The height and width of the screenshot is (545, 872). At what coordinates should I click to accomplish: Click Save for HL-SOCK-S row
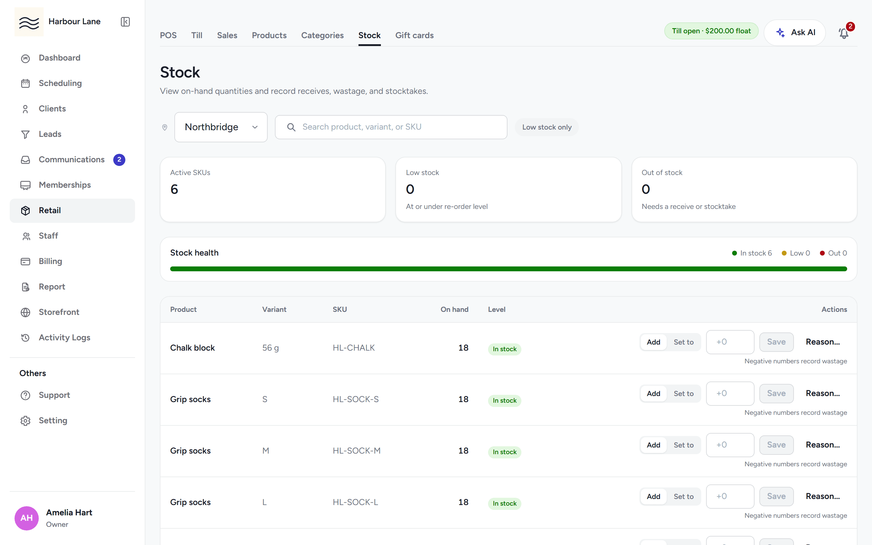pyautogui.click(x=777, y=394)
